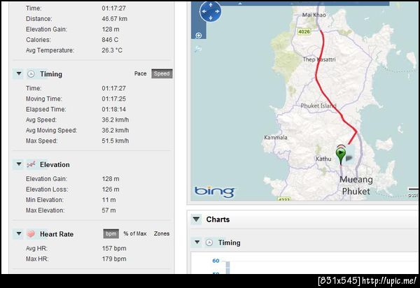Collapse the Heart Rate section
The width and height of the screenshot is (420, 288).
click(x=19, y=233)
